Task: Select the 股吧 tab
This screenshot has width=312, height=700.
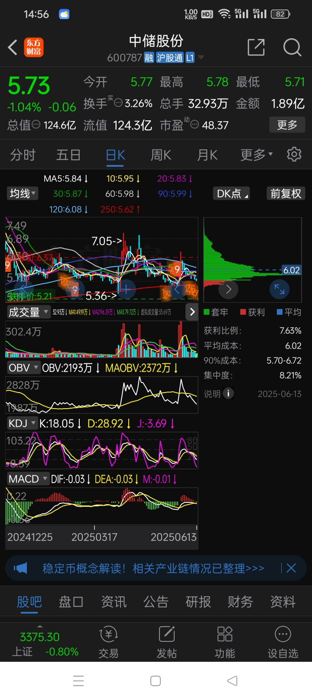Action: (x=29, y=602)
